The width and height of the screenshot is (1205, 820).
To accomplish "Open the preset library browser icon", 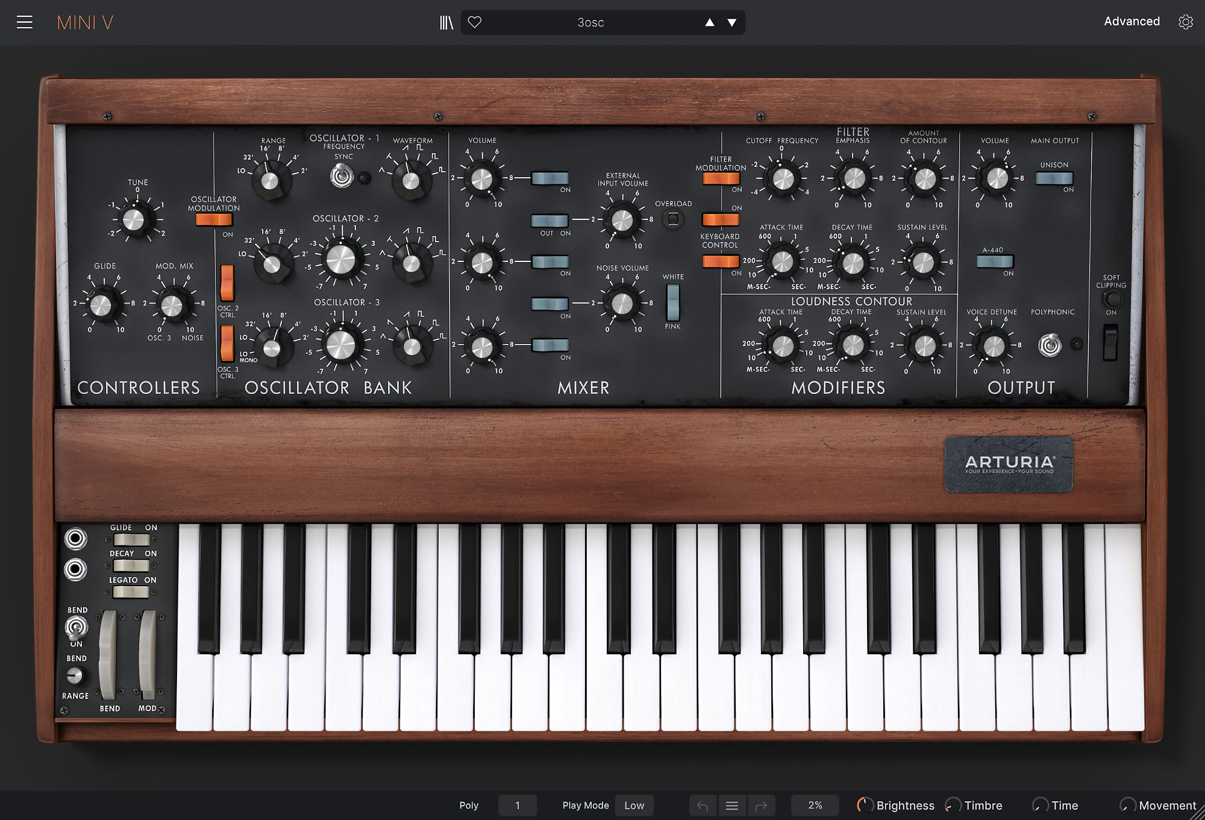I will point(446,22).
